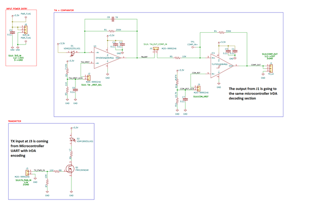Select the COMP_OUT net label
This screenshot has width=324, height=202.
click(256, 65)
